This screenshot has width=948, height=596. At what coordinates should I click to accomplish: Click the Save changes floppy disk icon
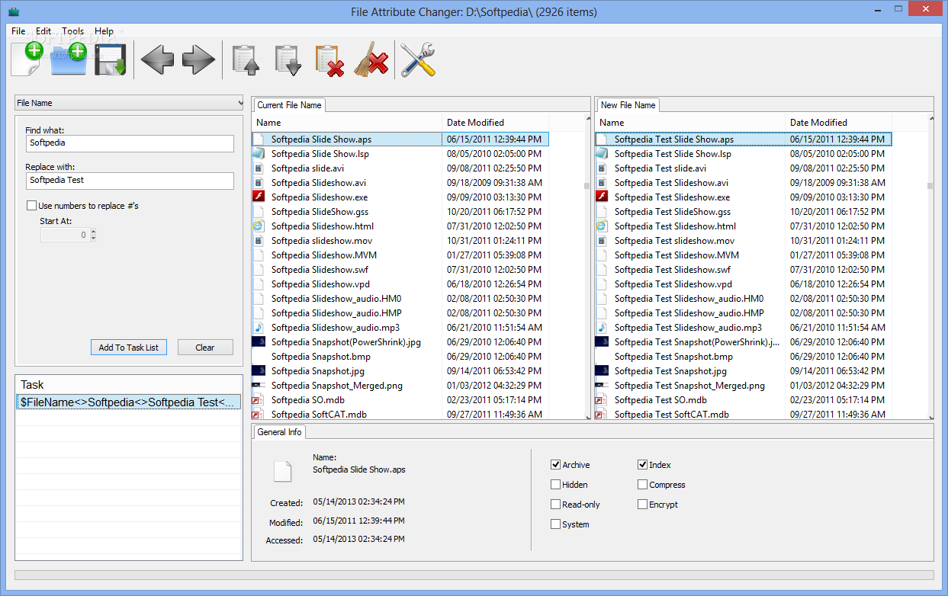111,60
